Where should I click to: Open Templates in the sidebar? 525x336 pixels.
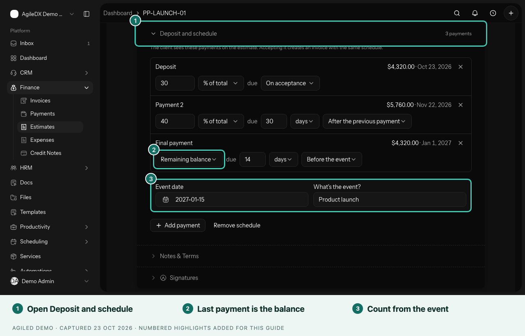coord(50,212)
